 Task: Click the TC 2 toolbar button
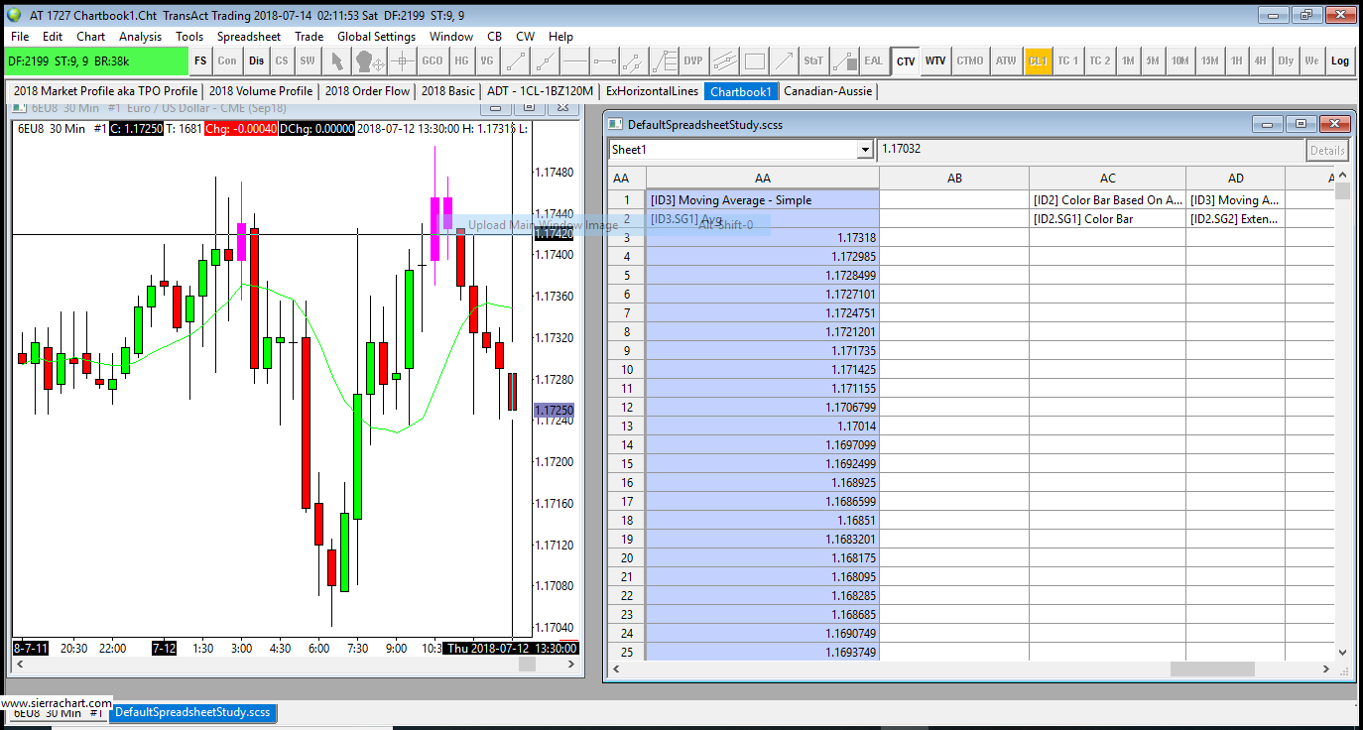(x=1100, y=61)
